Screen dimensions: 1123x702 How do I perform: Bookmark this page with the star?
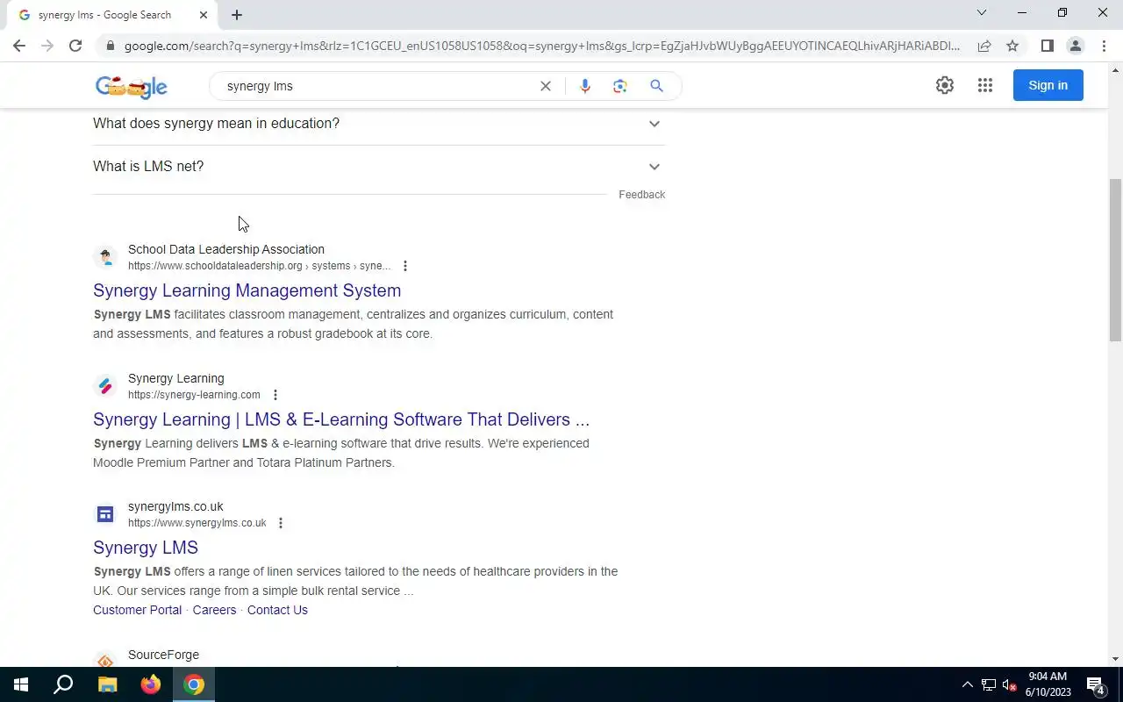click(1012, 46)
